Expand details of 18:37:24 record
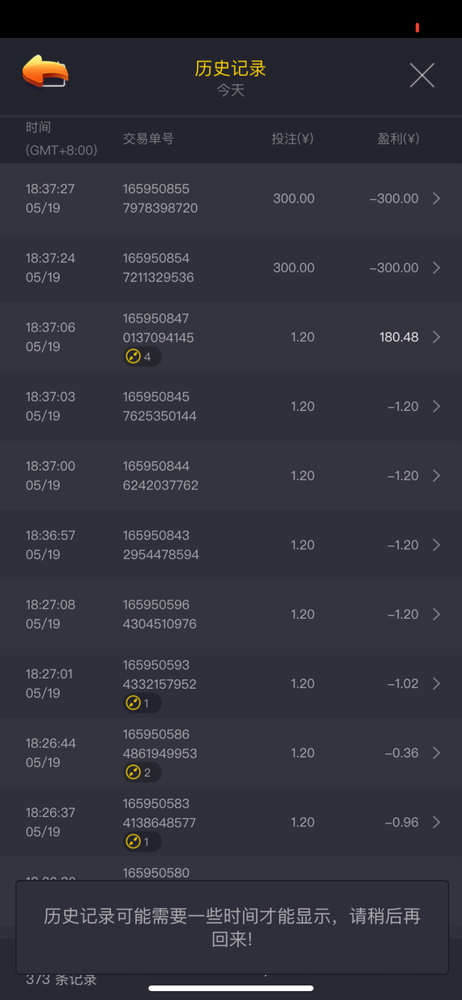462x1000 pixels. (x=436, y=268)
